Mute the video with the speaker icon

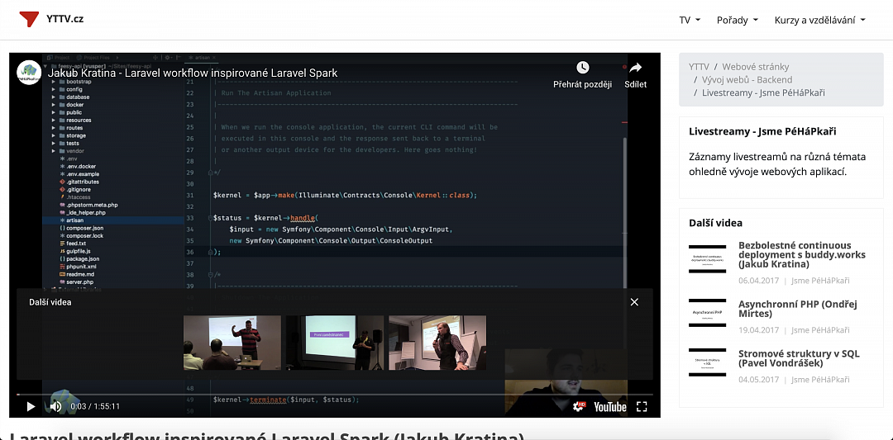tap(55, 406)
